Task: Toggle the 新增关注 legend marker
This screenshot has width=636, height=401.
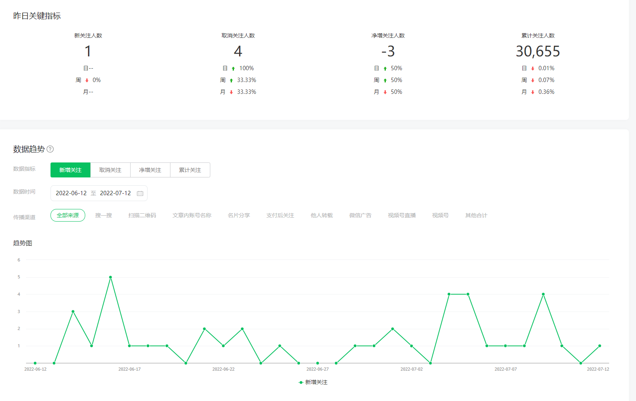Action: 301,382
